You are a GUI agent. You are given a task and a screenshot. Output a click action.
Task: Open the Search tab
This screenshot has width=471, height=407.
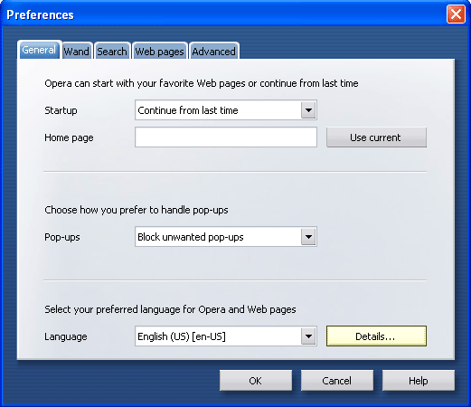tap(112, 51)
